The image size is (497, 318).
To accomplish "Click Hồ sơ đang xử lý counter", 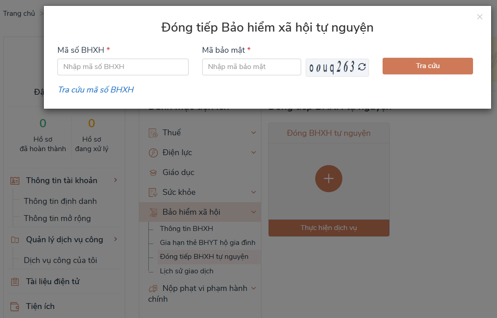I will [92, 135].
